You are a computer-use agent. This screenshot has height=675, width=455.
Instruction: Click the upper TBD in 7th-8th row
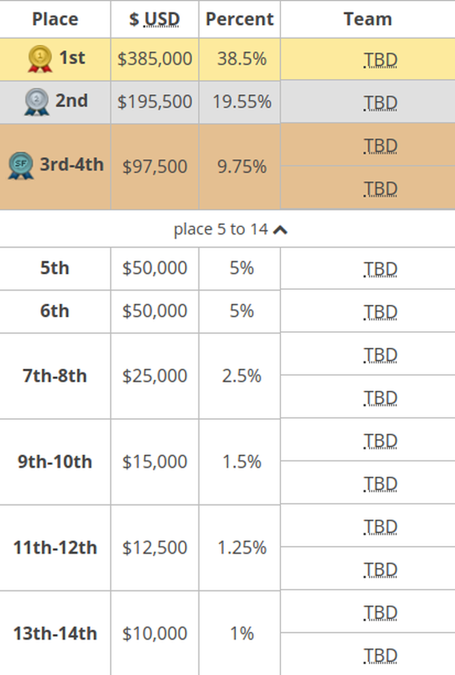tap(381, 356)
